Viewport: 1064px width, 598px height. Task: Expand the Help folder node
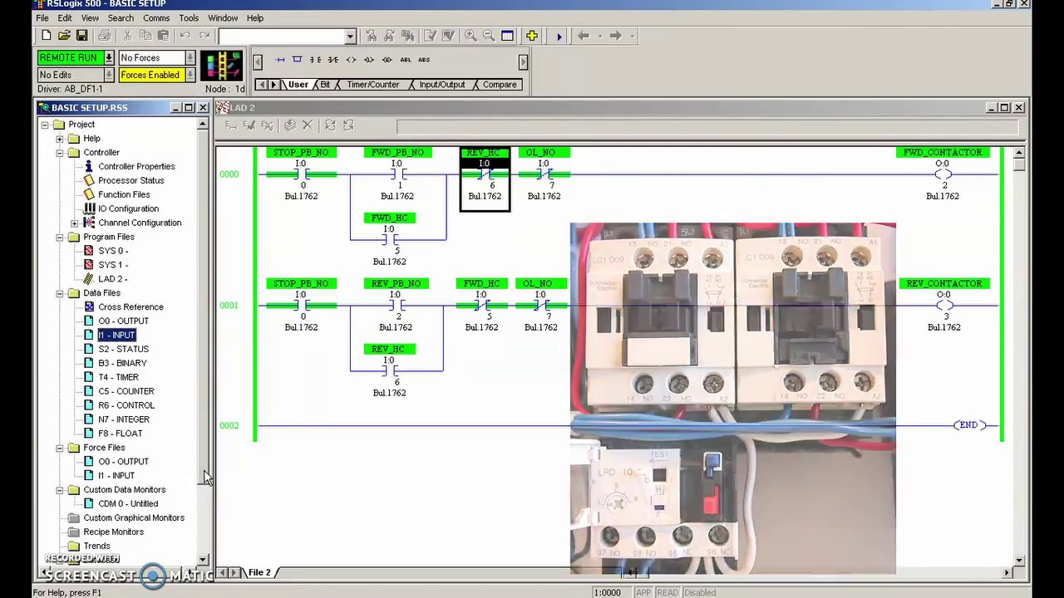(x=60, y=139)
